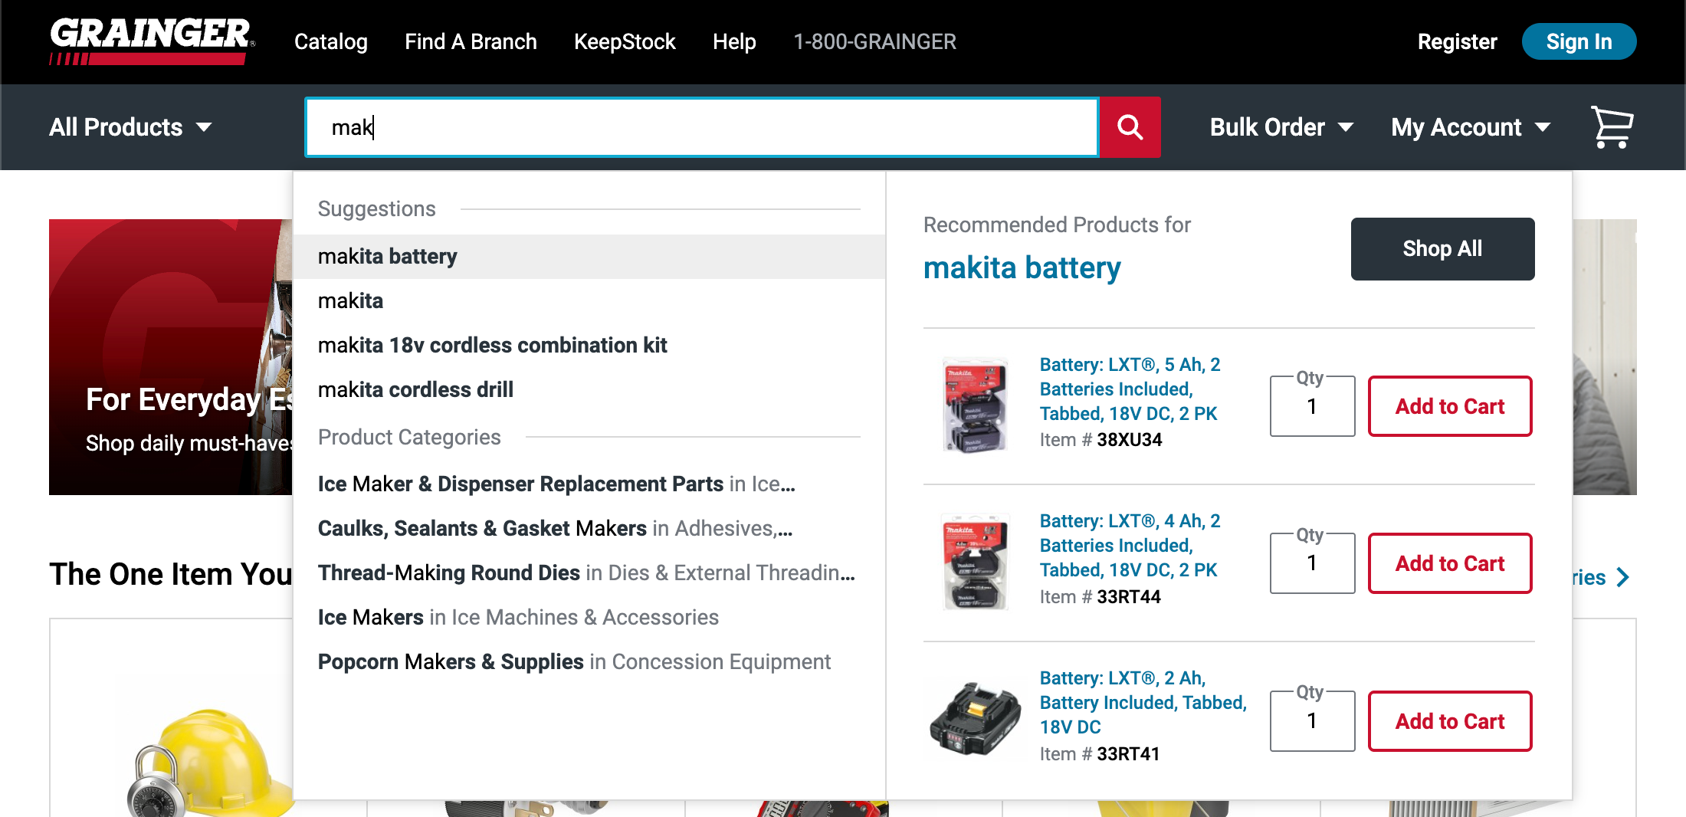Click the Makita 4 Ah battery thumbnail image
Screen dimensions: 1686x817
point(974,562)
